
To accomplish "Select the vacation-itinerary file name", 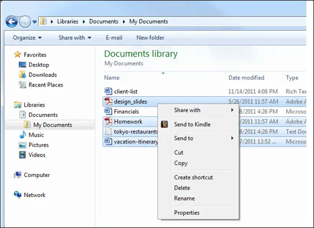I will point(136,142).
